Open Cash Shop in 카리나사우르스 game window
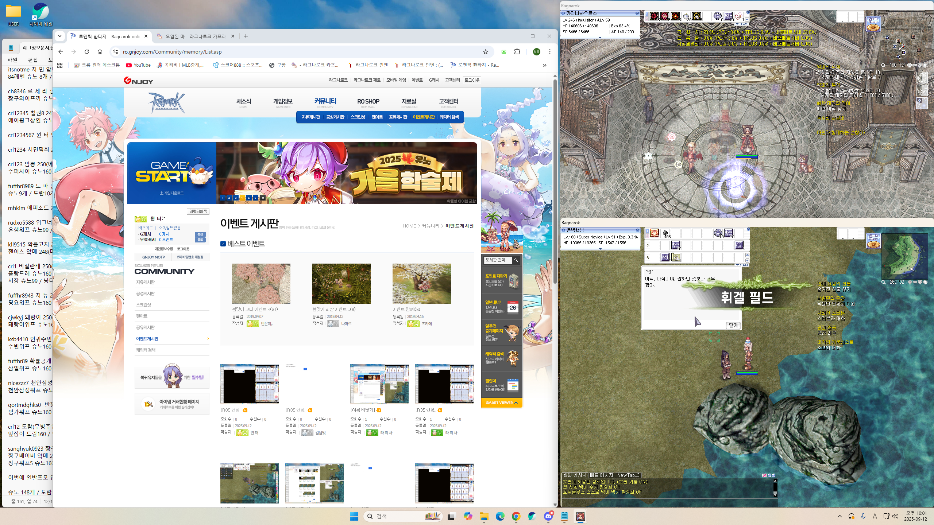 [x=873, y=23]
